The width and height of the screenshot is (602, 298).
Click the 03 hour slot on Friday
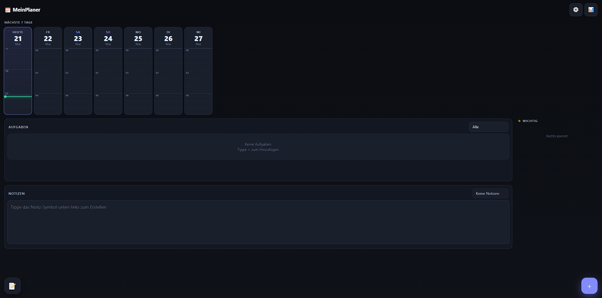(48, 75)
